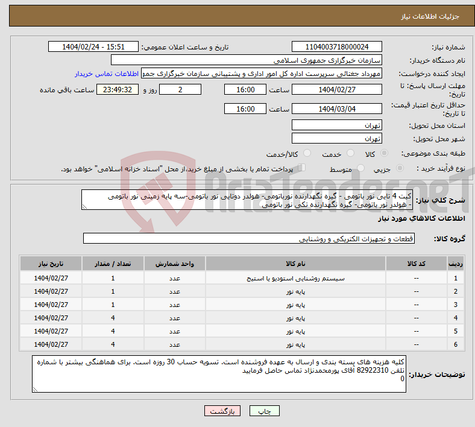
Task: Select the متوسط purchase type radio
Action: [360, 168]
